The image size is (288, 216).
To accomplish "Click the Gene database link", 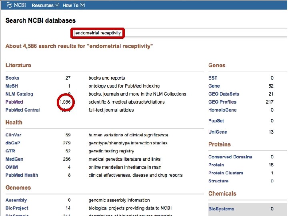I will click(214, 86).
